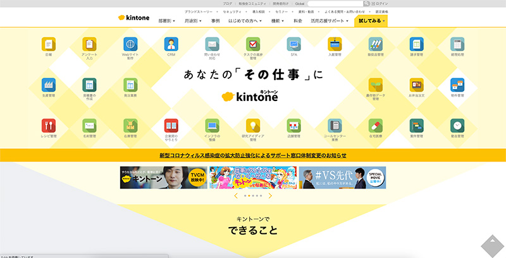Open the 販促品管理 pens icon

point(376,44)
